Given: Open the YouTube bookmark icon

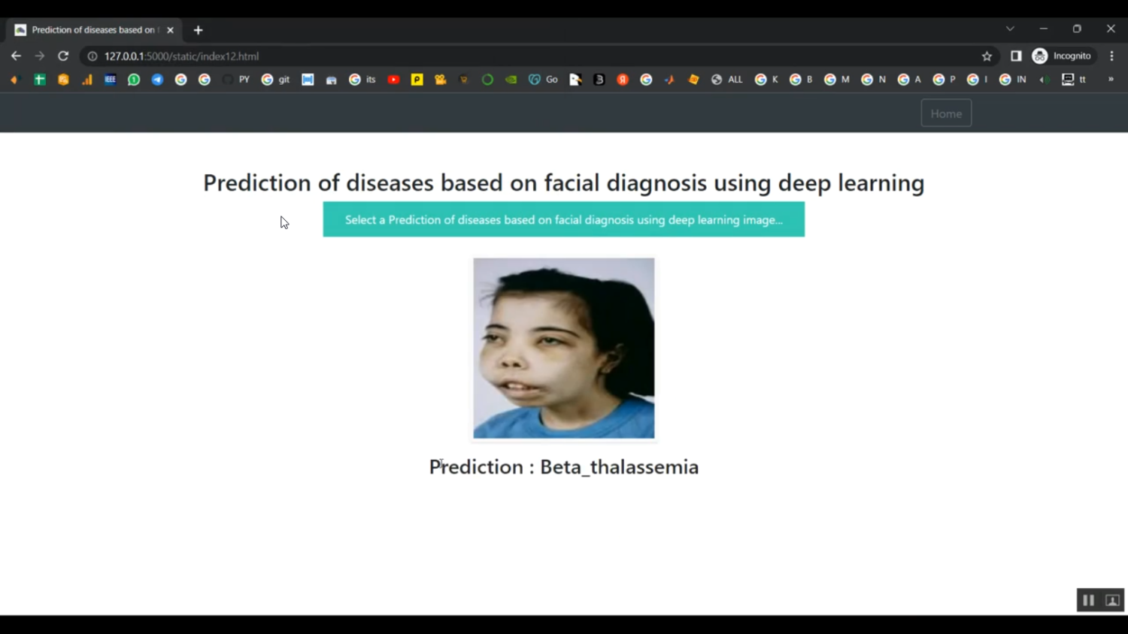Looking at the screenshot, I should pos(393,79).
